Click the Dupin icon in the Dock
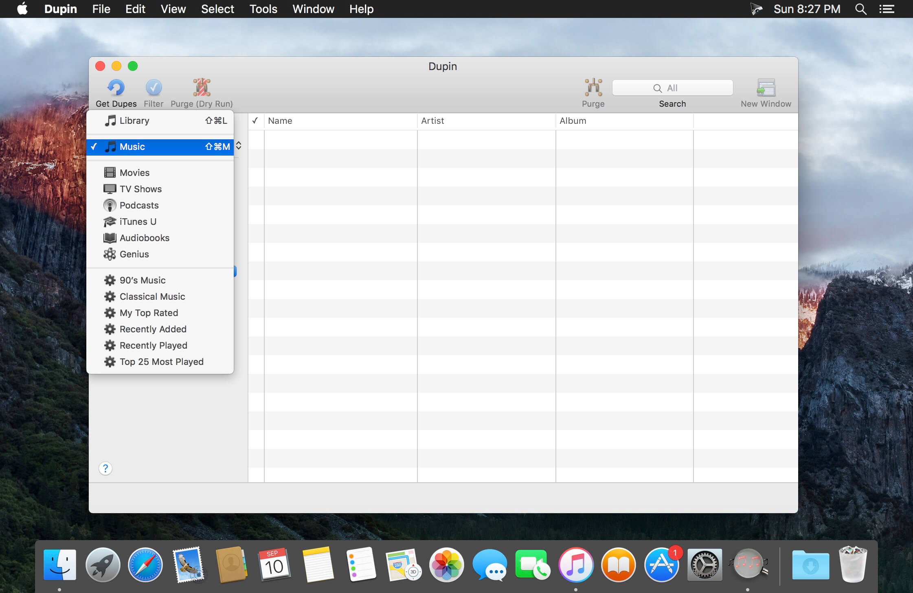The width and height of the screenshot is (913, 593). pos(748,564)
